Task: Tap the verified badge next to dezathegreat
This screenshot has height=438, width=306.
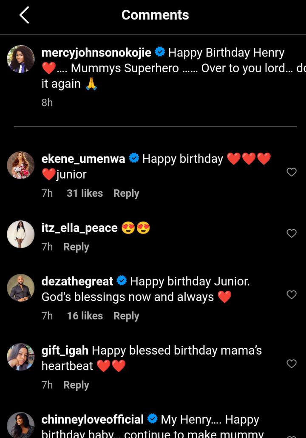Action: point(122,281)
